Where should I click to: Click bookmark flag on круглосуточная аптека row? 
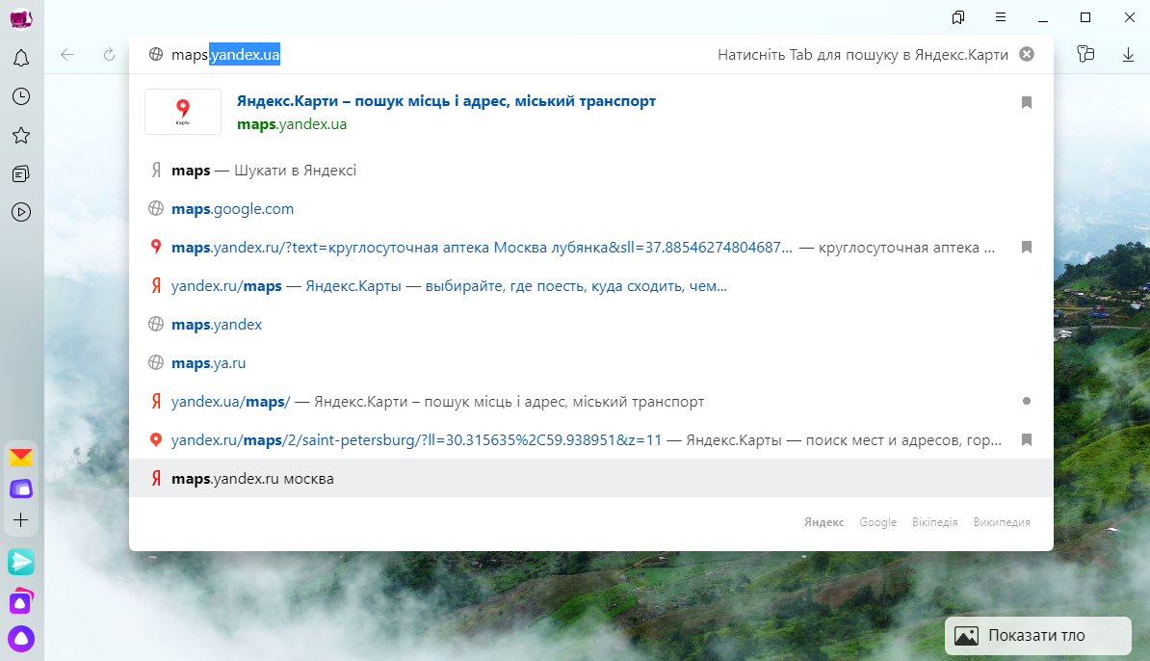click(1027, 248)
